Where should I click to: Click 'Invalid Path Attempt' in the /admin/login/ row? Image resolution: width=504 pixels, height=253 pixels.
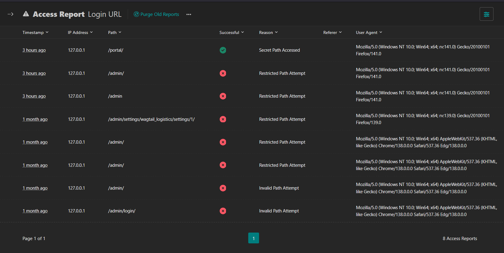click(279, 211)
